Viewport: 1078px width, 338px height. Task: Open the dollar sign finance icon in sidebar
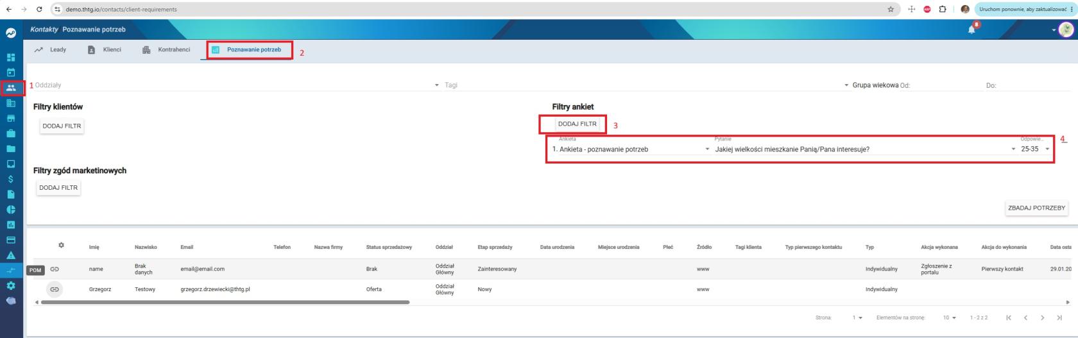coord(11,179)
